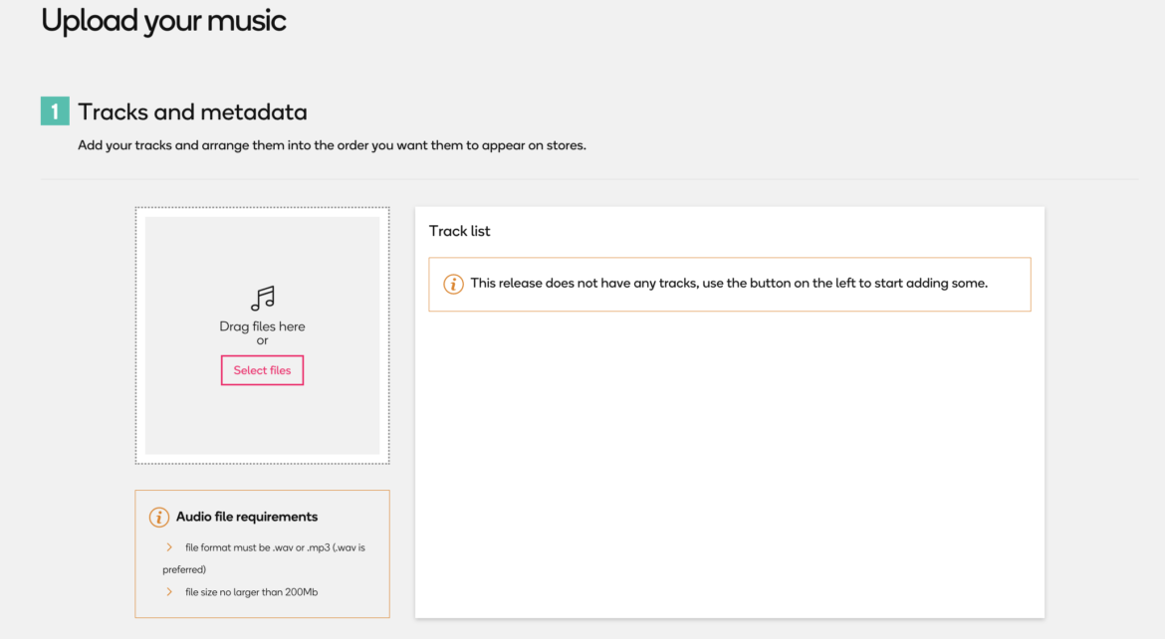1165x639 pixels.
Task: Click the 'i' symbol in the requirements panel header
Action: tap(158, 517)
